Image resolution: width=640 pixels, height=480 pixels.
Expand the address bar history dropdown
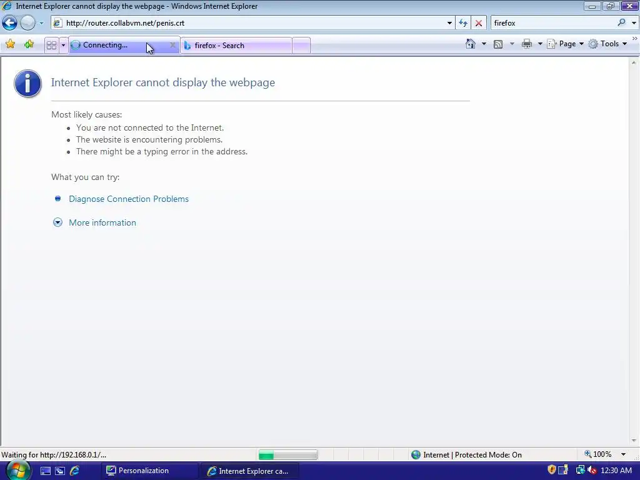pos(449,23)
